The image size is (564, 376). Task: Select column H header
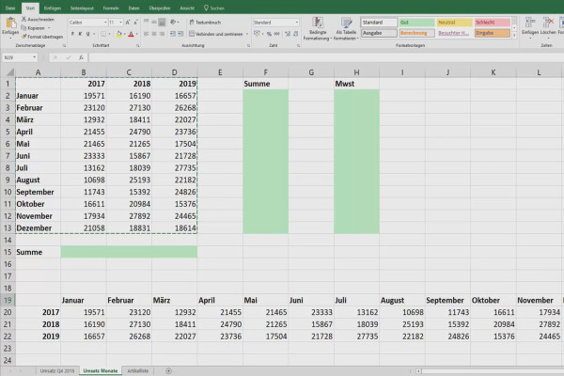click(356, 72)
